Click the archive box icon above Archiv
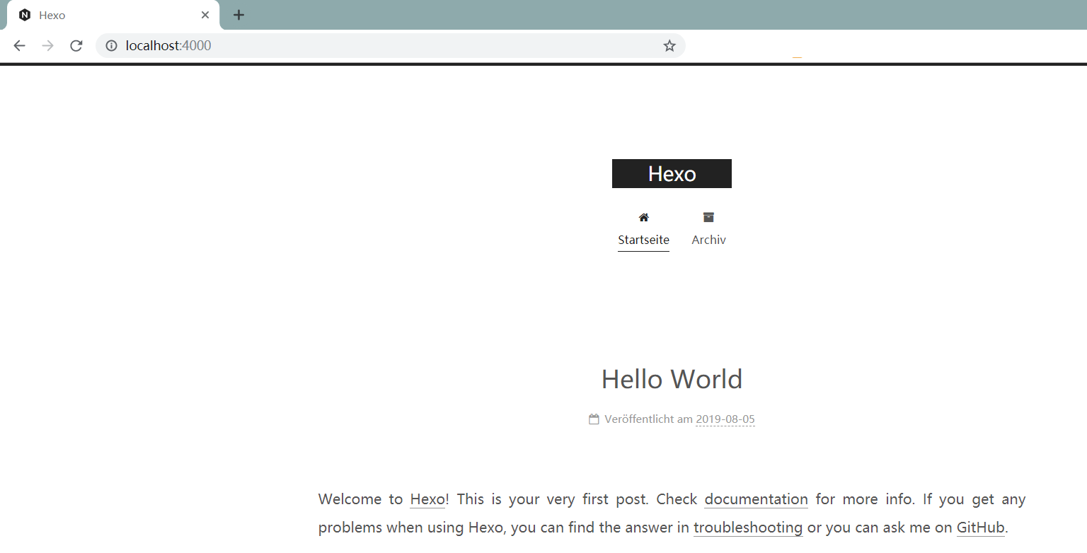Image resolution: width=1087 pixels, height=553 pixels. (708, 217)
